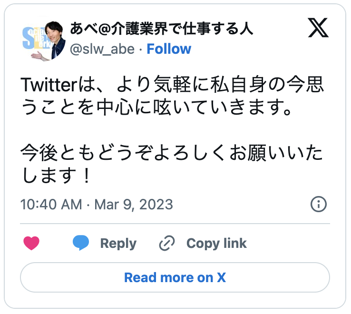The image size is (351, 314).
Task: Click the chain link icon
Action: (x=167, y=244)
